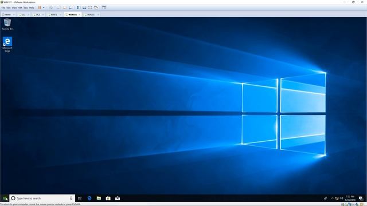Click the VMware status bar device icons
The width and height of the screenshot is (367, 206).
[x=353, y=204]
